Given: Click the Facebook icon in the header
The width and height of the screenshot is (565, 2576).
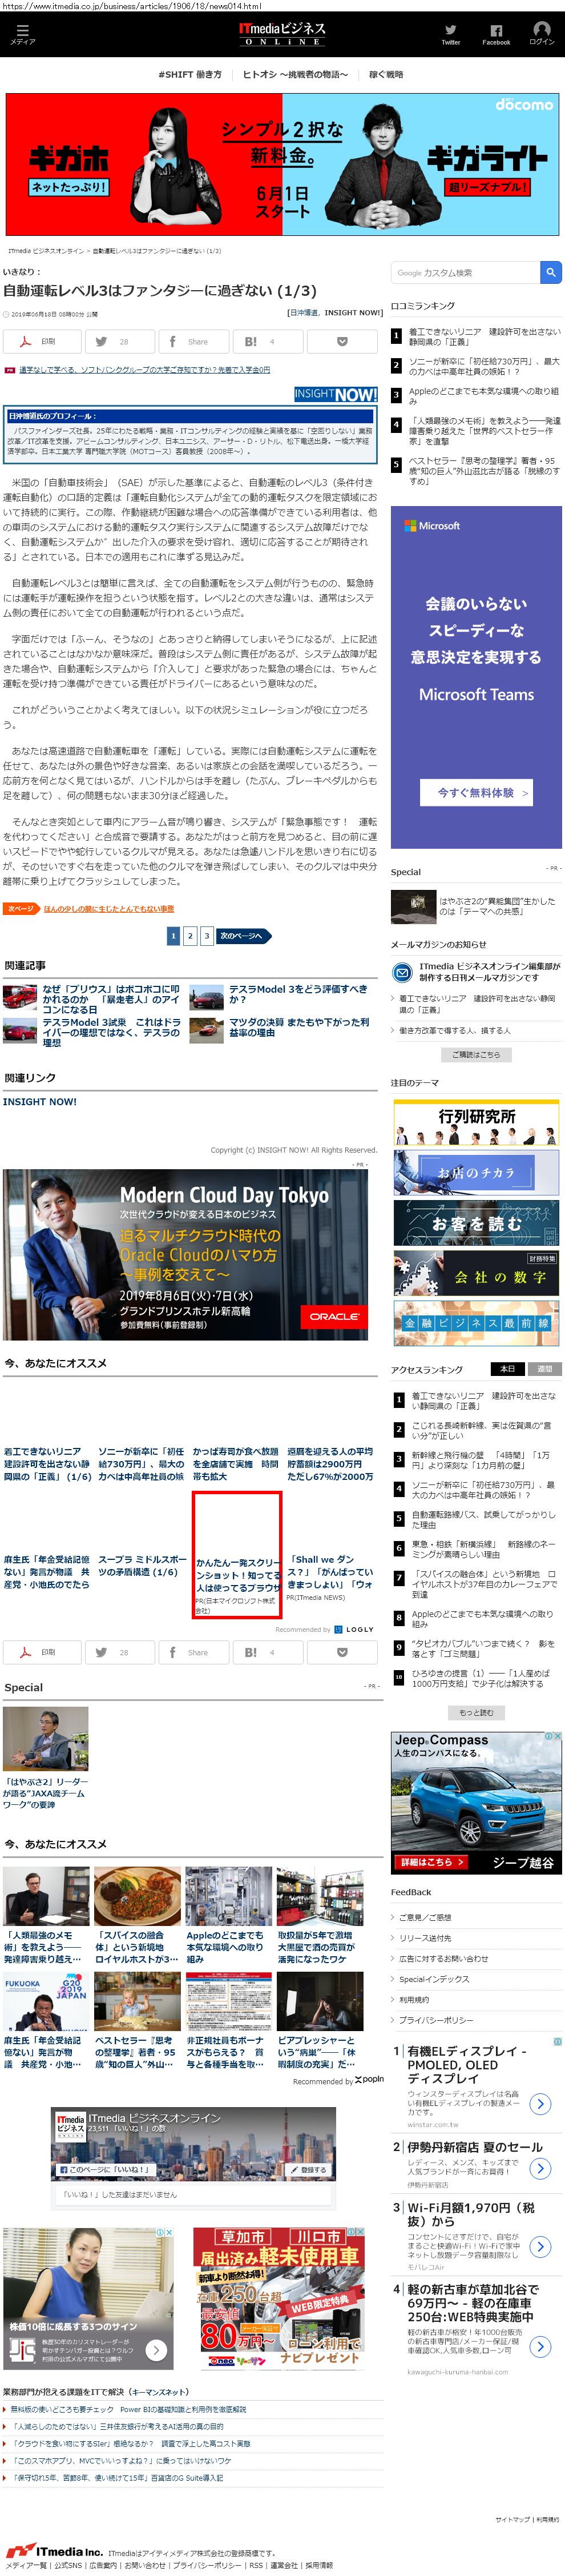Looking at the screenshot, I should [496, 34].
